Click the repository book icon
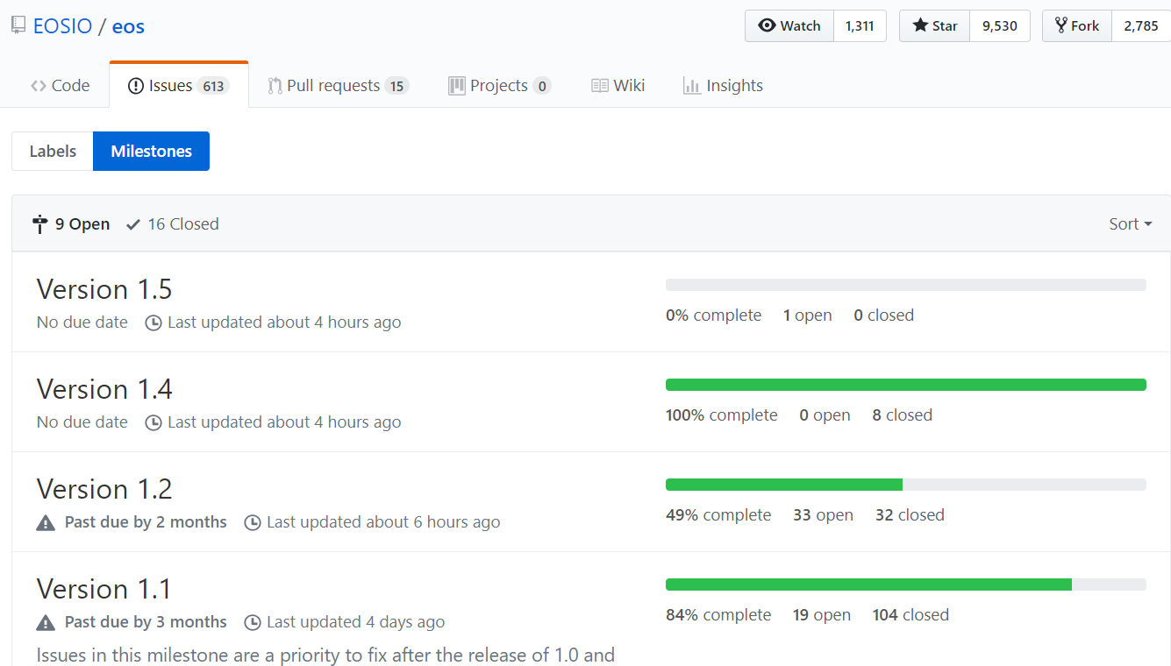1171x666 pixels. click(18, 25)
